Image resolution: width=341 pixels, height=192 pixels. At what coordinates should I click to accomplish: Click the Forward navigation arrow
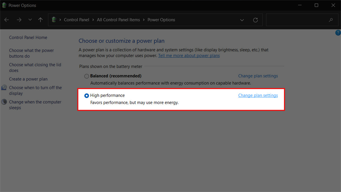pos(19,20)
